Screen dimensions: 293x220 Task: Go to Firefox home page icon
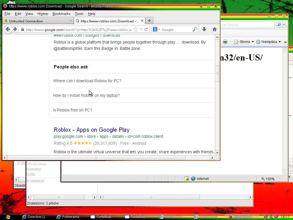tap(215, 30)
